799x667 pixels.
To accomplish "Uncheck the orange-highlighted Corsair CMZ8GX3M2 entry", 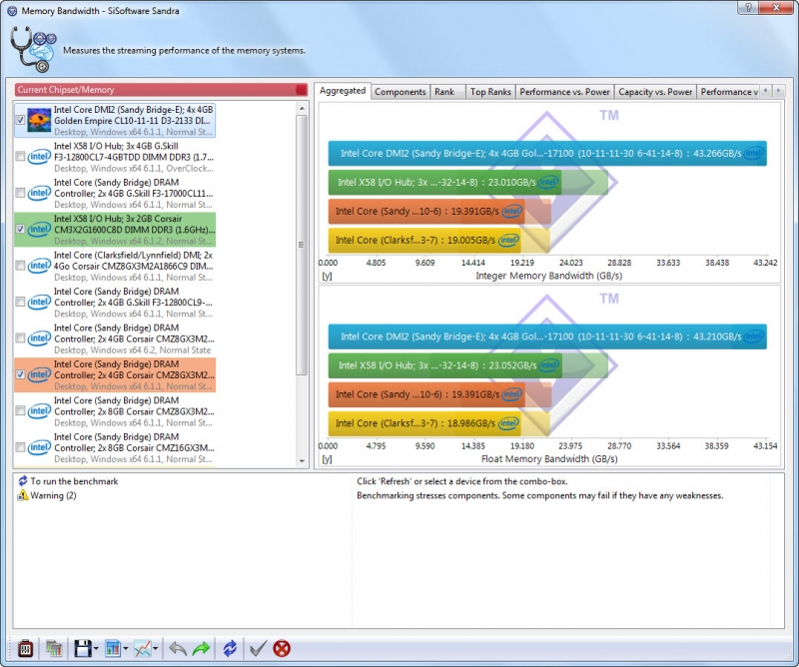I will (20, 374).
